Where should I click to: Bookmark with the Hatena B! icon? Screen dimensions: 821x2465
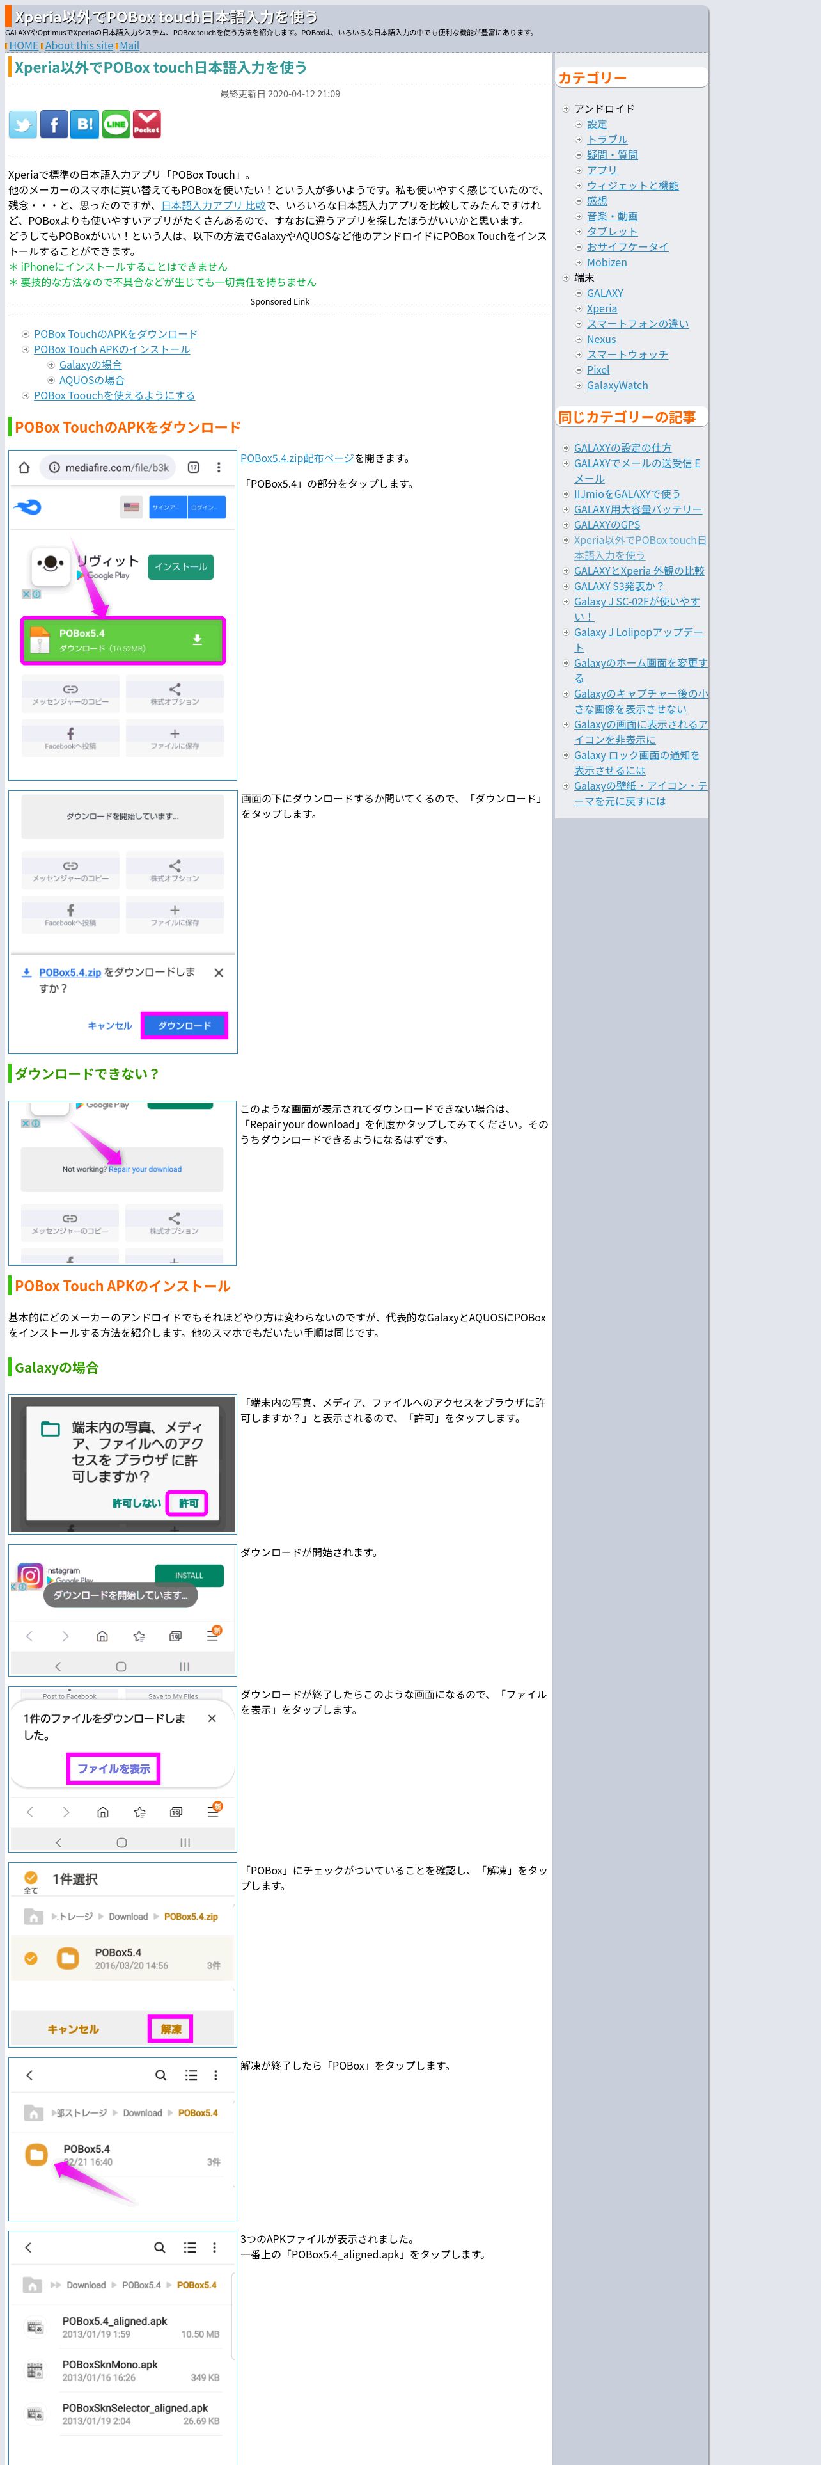pos(85,124)
